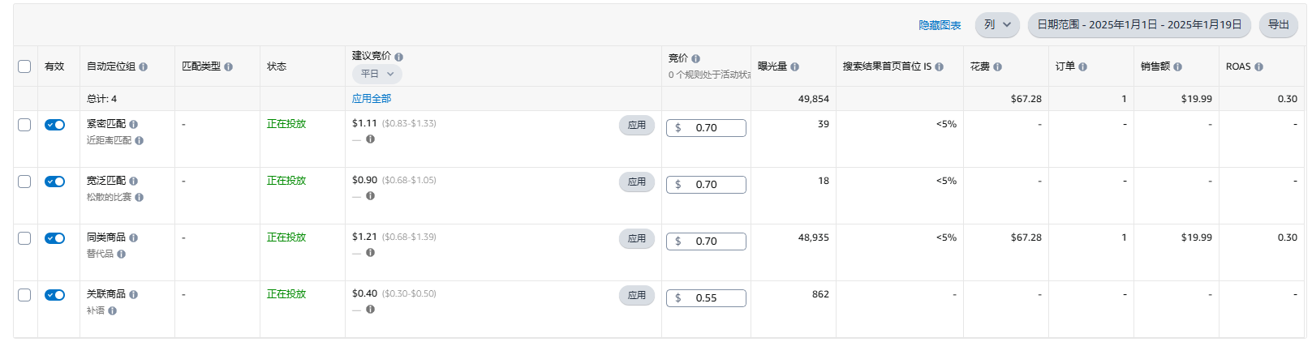Click 应用 button for 宽泛匹配 row
This screenshot has width=1312, height=342.
coord(637,182)
